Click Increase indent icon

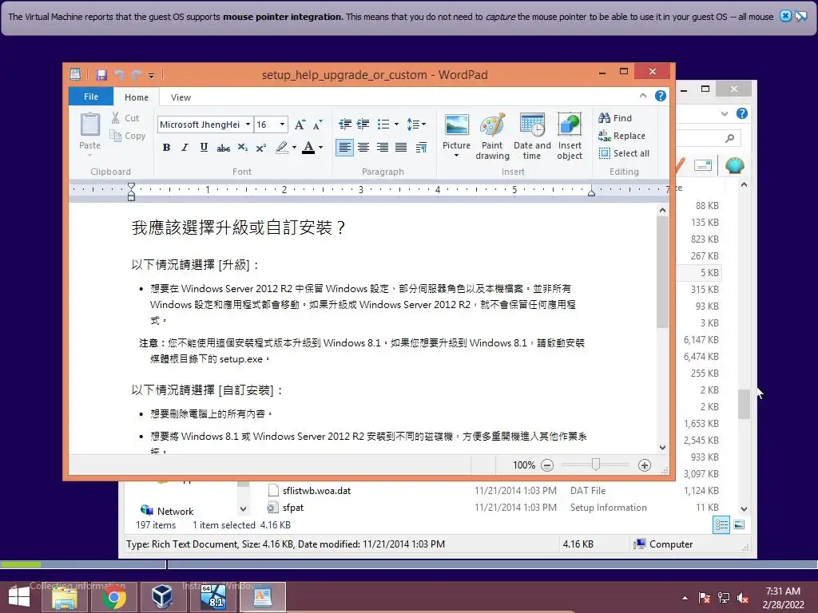tap(363, 124)
